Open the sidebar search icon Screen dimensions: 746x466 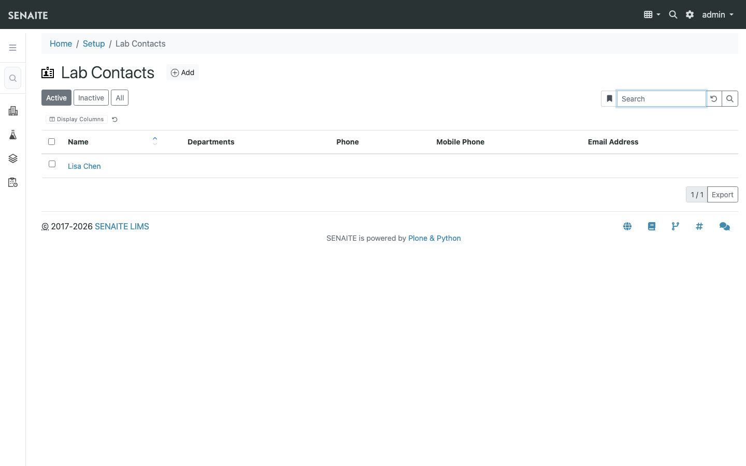coord(13,78)
